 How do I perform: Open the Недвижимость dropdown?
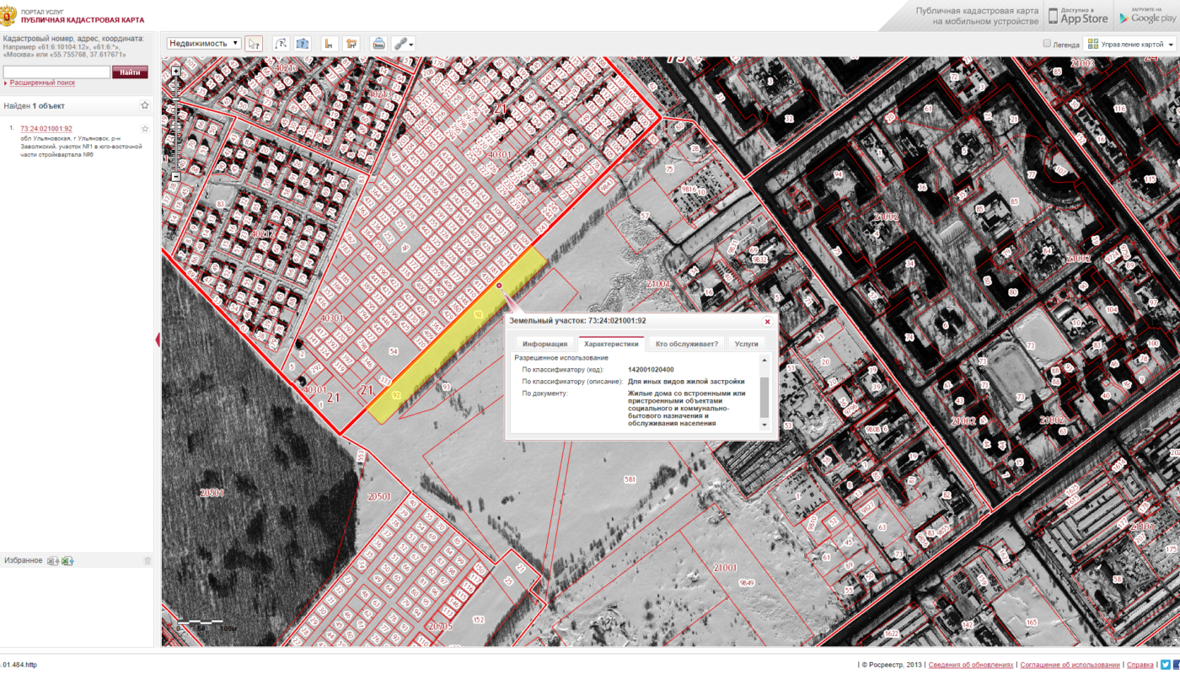click(204, 44)
